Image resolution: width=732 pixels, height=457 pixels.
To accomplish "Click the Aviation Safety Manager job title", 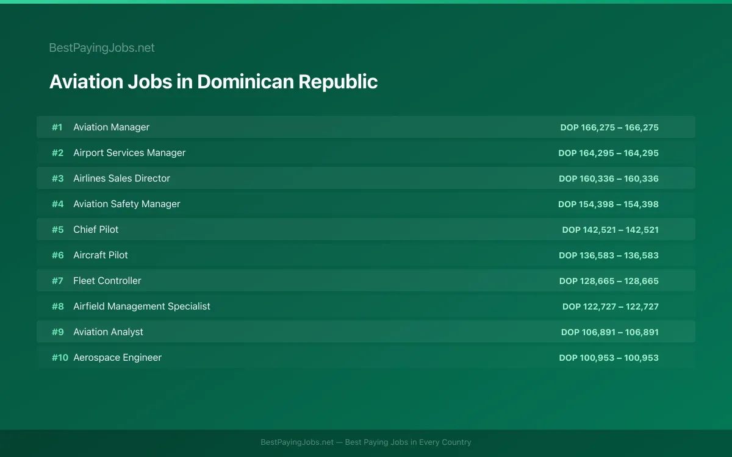I will pyautogui.click(x=127, y=204).
